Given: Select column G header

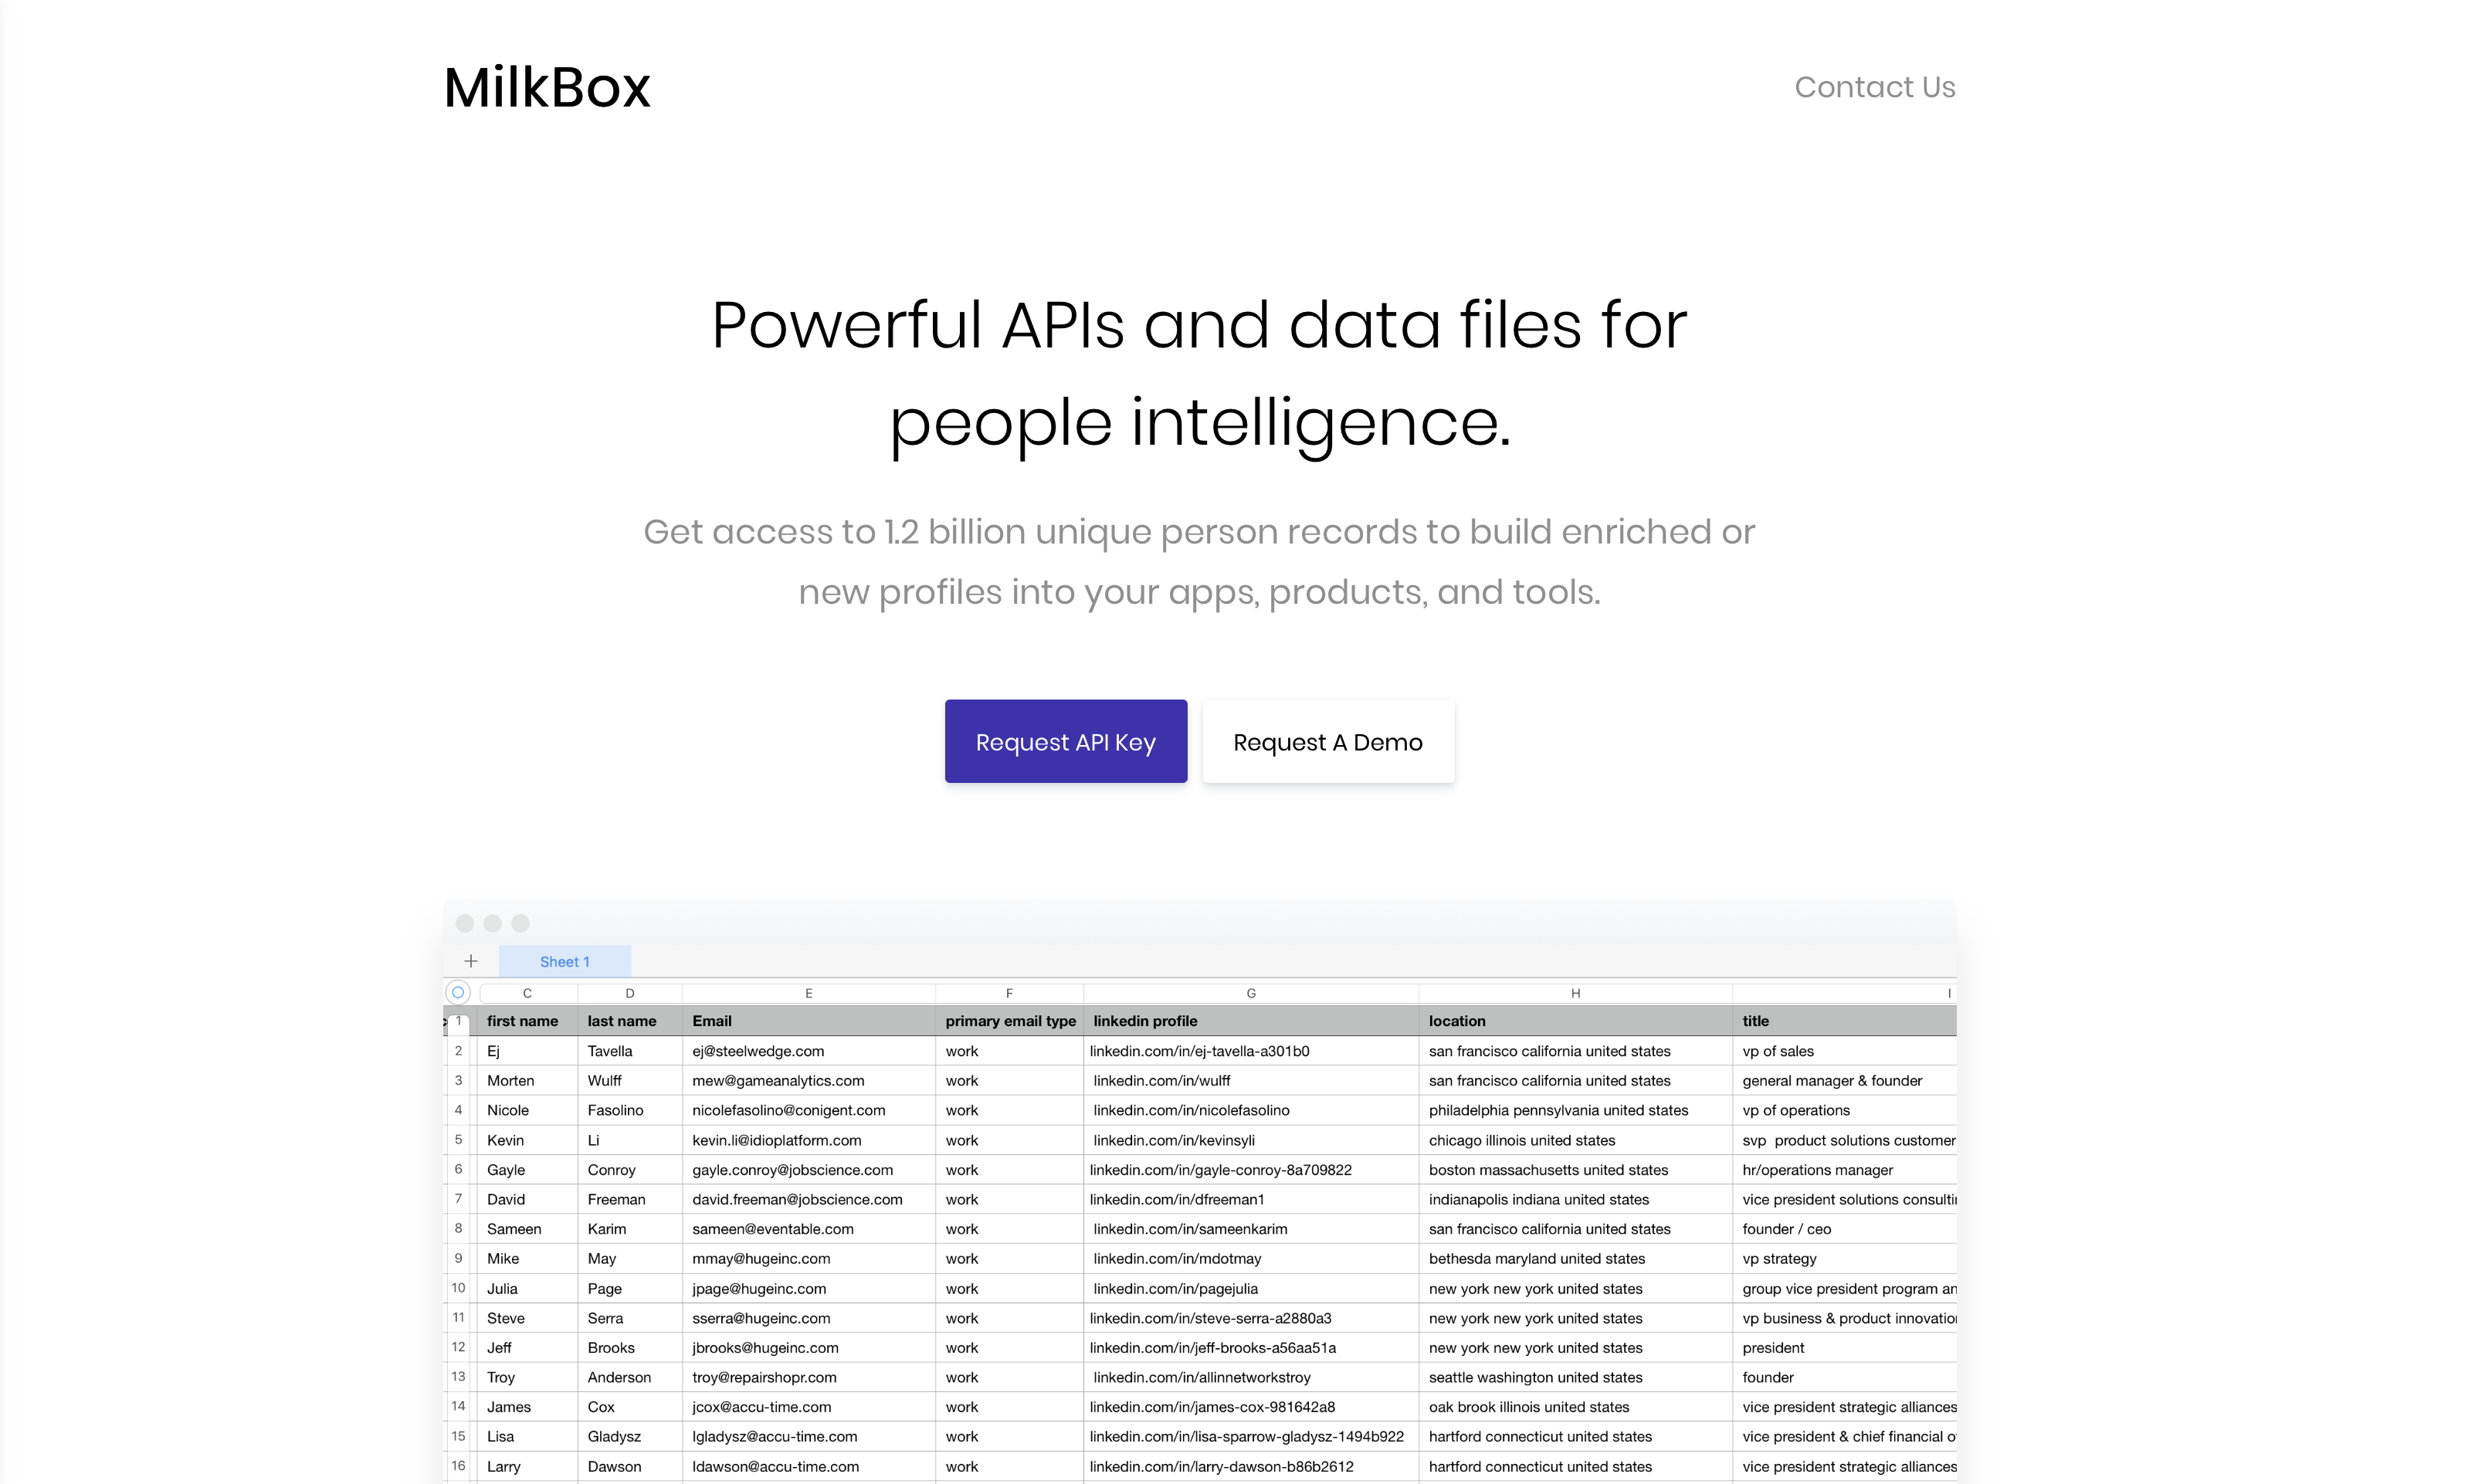Looking at the screenshot, I should click(1250, 993).
